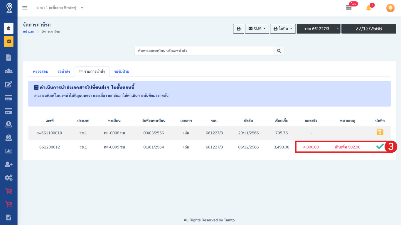Select the รายการนำส่ง tab
401x225 pixels.
coord(92,71)
